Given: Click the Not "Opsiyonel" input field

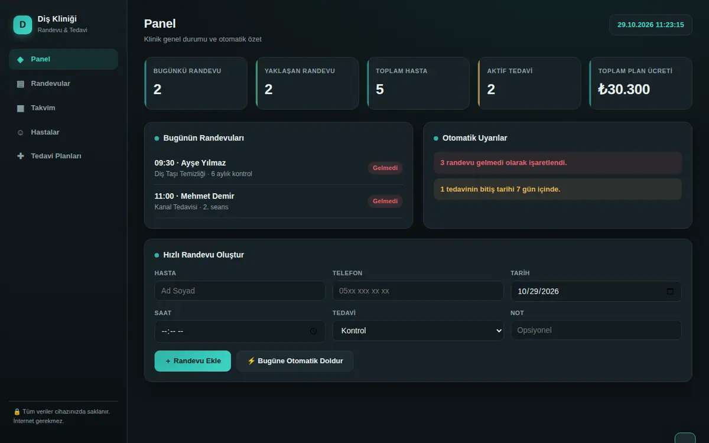Looking at the screenshot, I should (596, 330).
